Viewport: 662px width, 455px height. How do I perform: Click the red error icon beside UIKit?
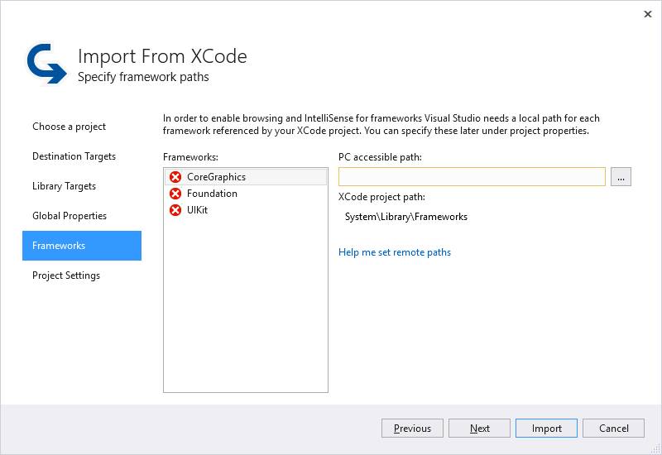point(175,210)
